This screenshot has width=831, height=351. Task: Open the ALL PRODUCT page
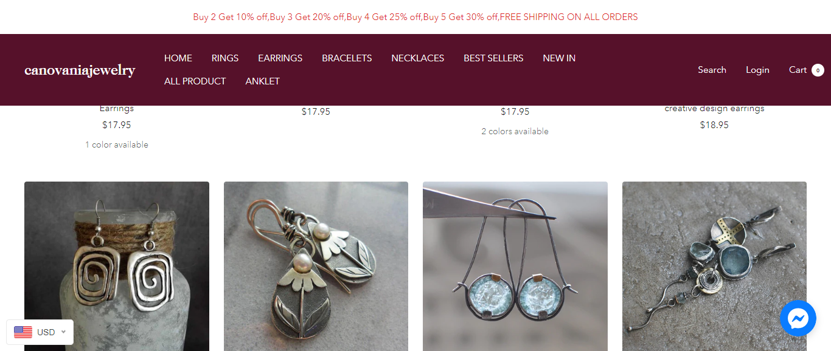coord(195,81)
